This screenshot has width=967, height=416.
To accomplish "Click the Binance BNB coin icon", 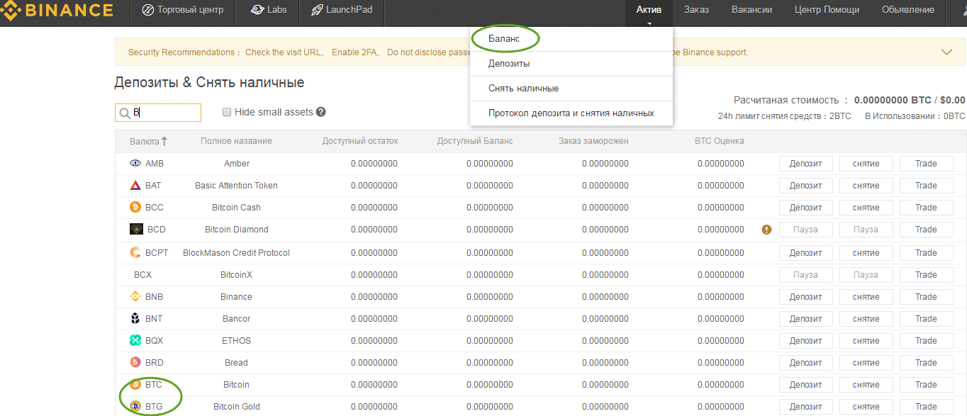I will (135, 297).
